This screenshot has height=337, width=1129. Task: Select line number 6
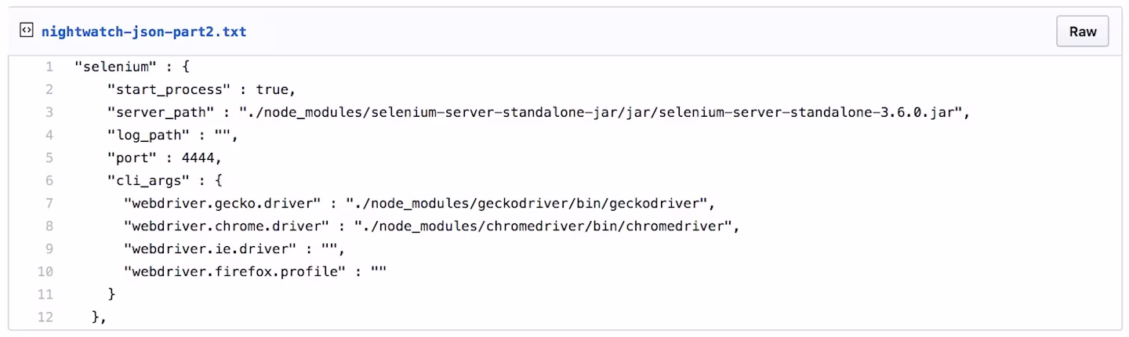point(49,180)
